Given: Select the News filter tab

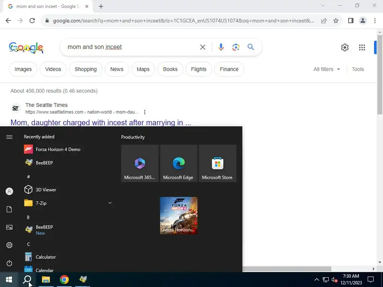Looking at the screenshot, I should 117,69.
